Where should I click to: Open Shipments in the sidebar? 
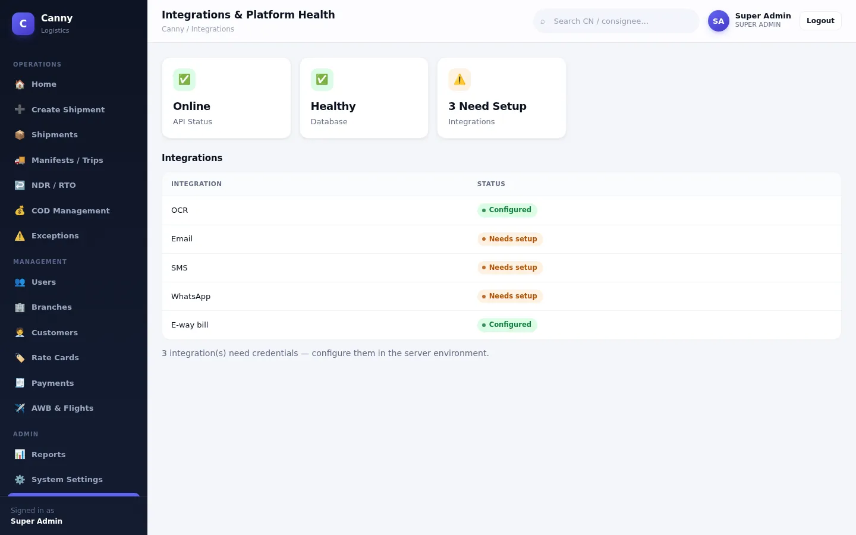pos(74,135)
